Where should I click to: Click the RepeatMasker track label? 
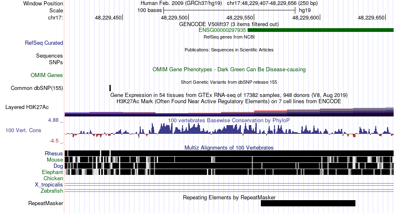46,203
